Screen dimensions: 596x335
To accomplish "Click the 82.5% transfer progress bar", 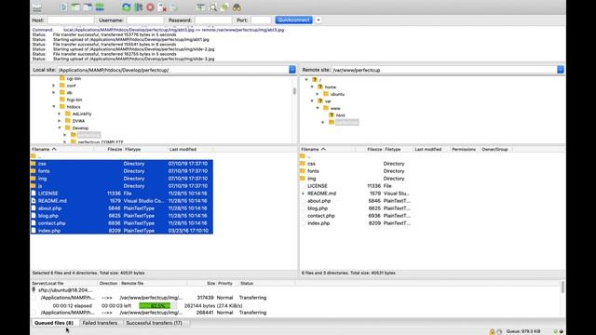I will pos(157,305).
